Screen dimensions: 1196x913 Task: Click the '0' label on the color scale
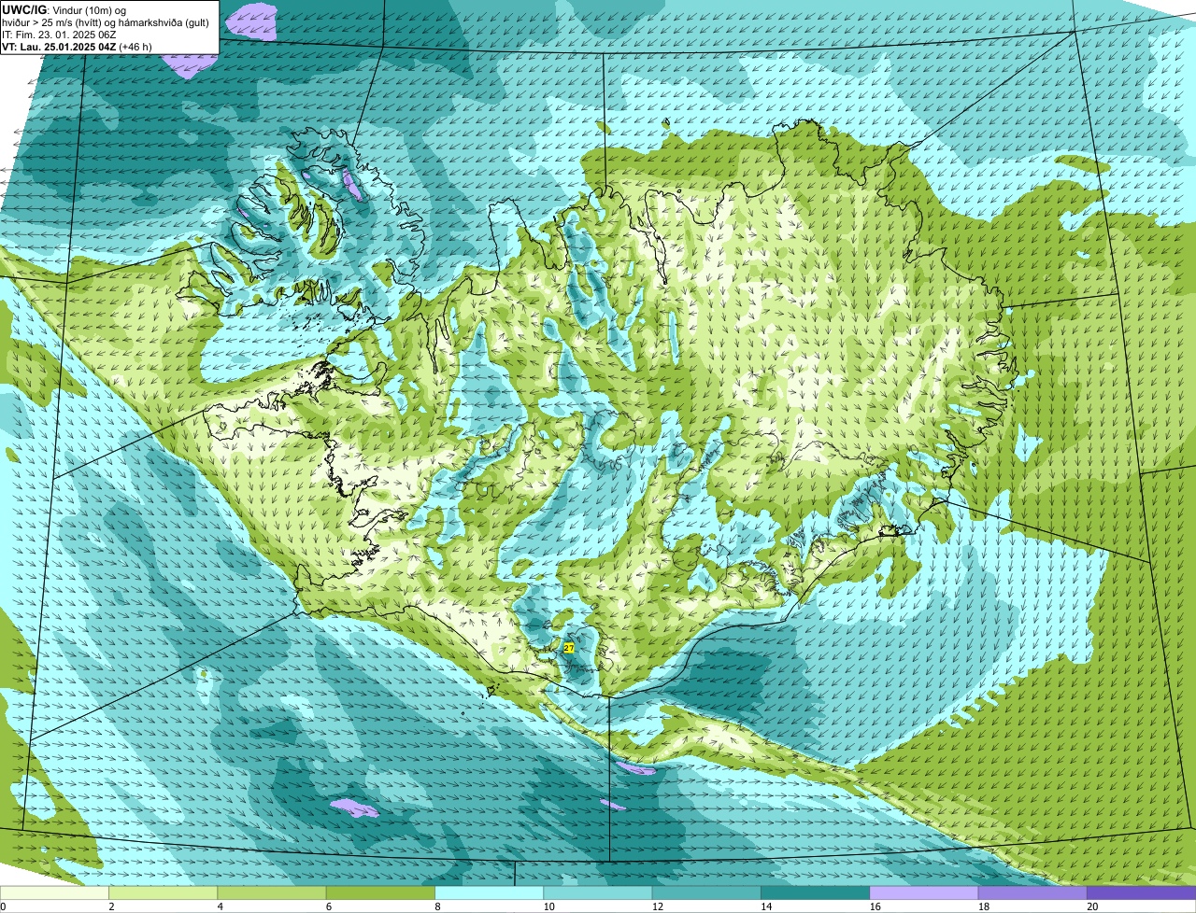tap(3, 906)
